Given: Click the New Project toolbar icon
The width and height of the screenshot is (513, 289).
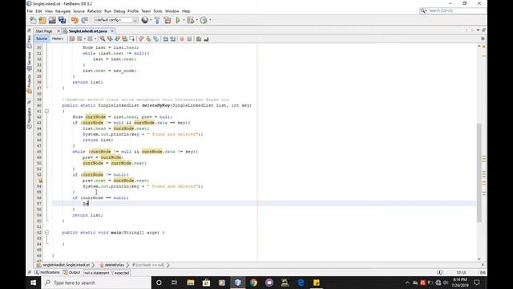Looking at the screenshot, I should coord(42,20).
